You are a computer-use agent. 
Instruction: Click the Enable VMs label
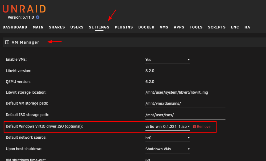click(x=16, y=59)
